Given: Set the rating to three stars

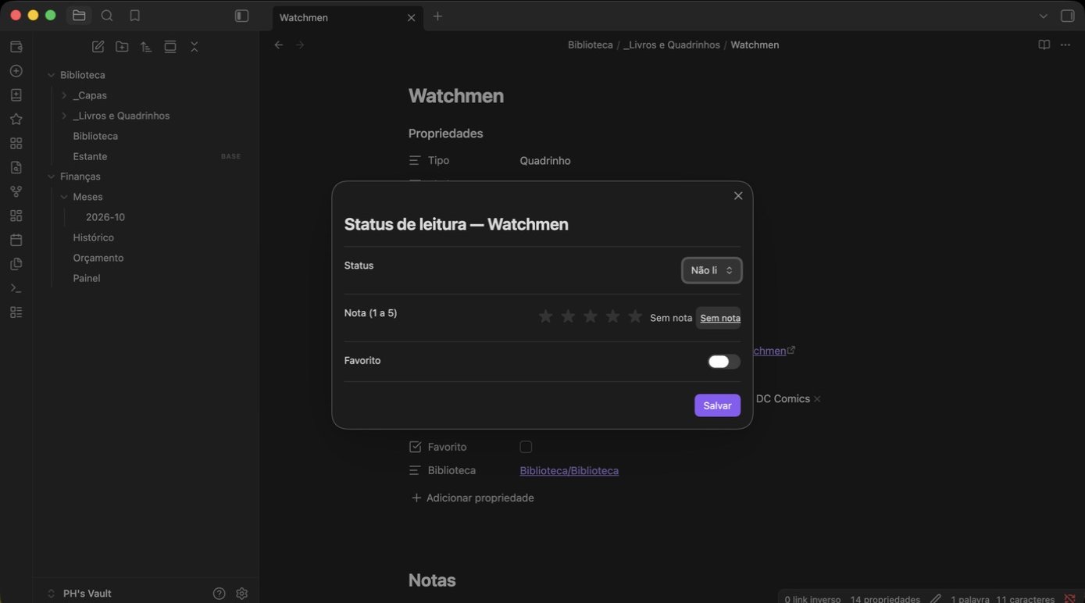Looking at the screenshot, I should (x=591, y=316).
